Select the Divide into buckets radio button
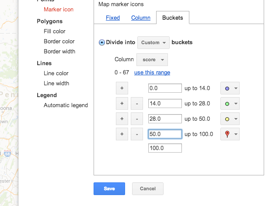 click(x=102, y=42)
